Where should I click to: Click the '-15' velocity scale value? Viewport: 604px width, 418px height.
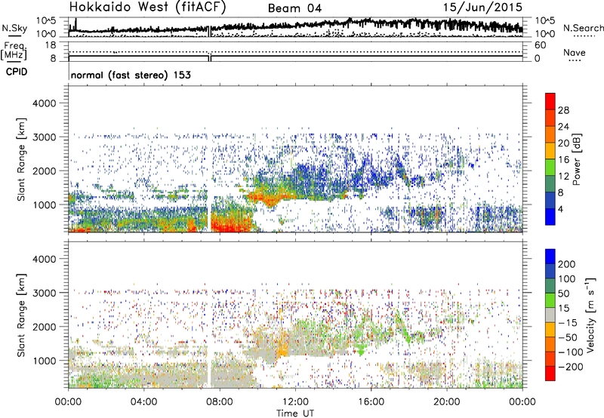[568, 322]
